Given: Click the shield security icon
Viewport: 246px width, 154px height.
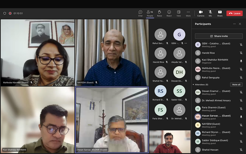Looking at the screenshot, I should (x=5, y=13).
